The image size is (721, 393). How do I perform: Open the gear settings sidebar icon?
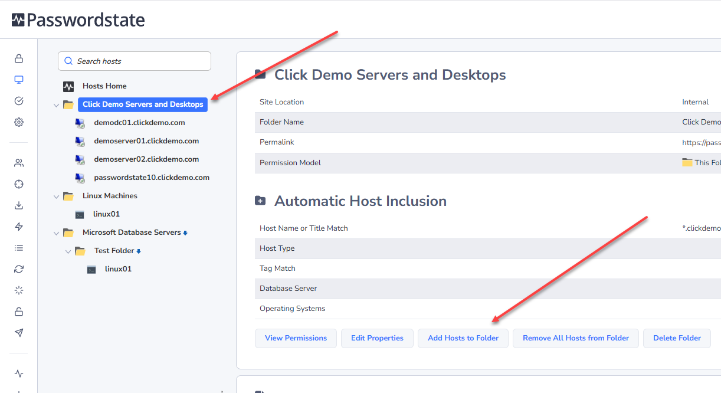click(19, 122)
